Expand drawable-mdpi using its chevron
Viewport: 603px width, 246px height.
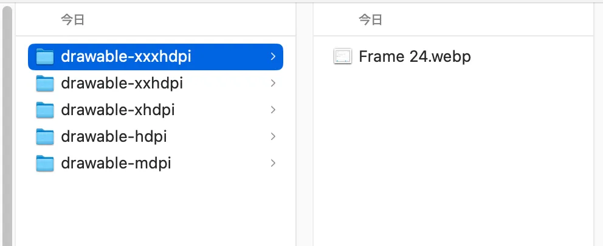click(273, 163)
